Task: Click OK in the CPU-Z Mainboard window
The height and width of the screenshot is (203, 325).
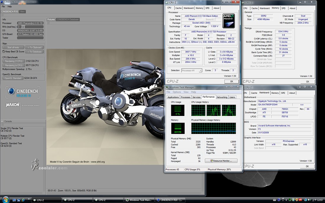Action: (307, 166)
